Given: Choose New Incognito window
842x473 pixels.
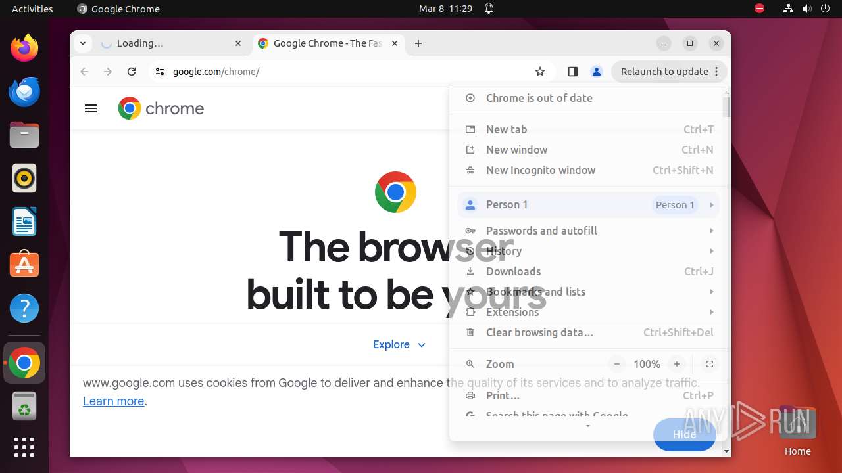Looking at the screenshot, I should [x=588, y=170].
